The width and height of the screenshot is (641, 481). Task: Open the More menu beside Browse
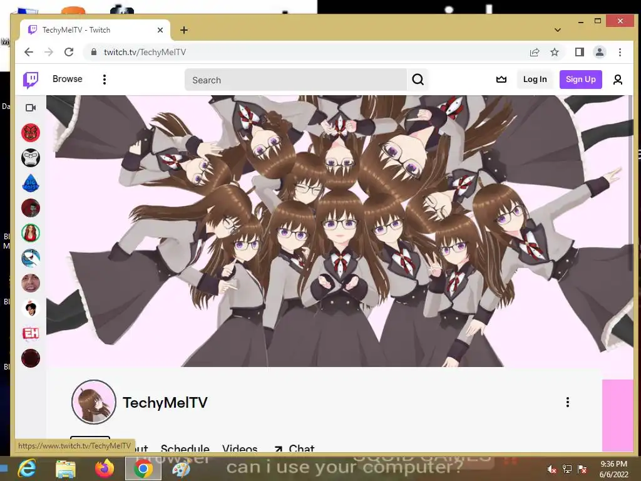pyautogui.click(x=105, y=80)
